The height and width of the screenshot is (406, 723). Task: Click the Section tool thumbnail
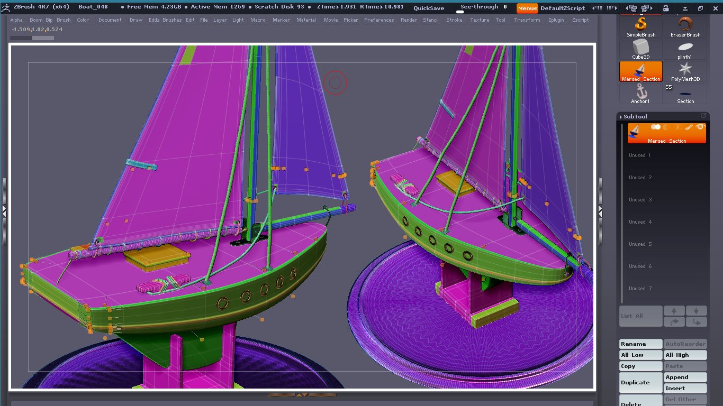tap(685, 93)
